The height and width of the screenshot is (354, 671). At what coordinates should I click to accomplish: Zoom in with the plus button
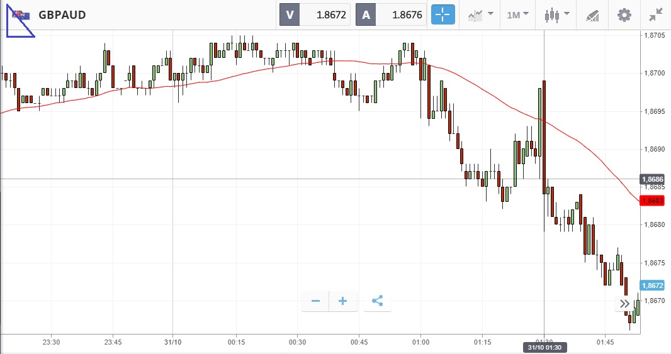click(x=343, y=301)
